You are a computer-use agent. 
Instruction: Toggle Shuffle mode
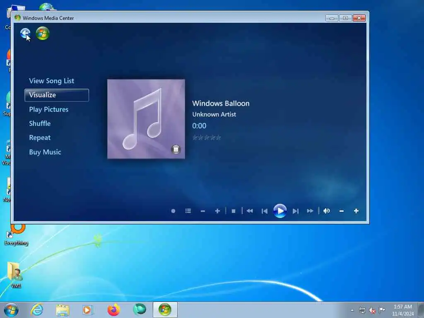[40, 123]
